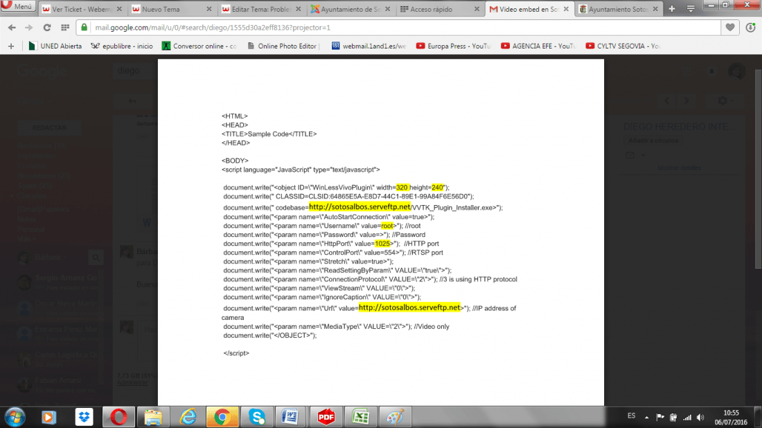This screenshot has height=428, width=762.
Task: Switch to the Acceso rápido tab
Action: (439, 9)
